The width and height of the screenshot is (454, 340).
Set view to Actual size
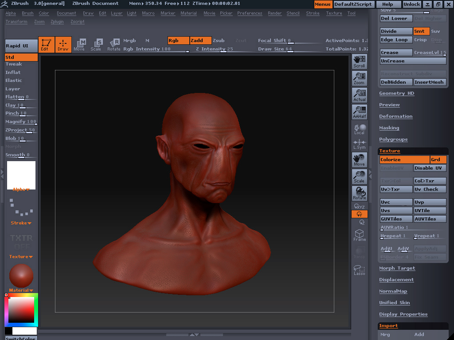coord(359,95)
